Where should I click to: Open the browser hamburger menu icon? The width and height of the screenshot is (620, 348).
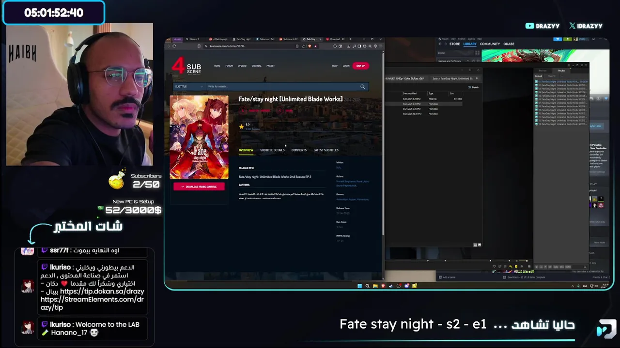381,46
